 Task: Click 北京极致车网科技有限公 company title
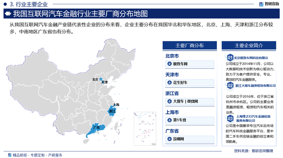coord(251,58)
